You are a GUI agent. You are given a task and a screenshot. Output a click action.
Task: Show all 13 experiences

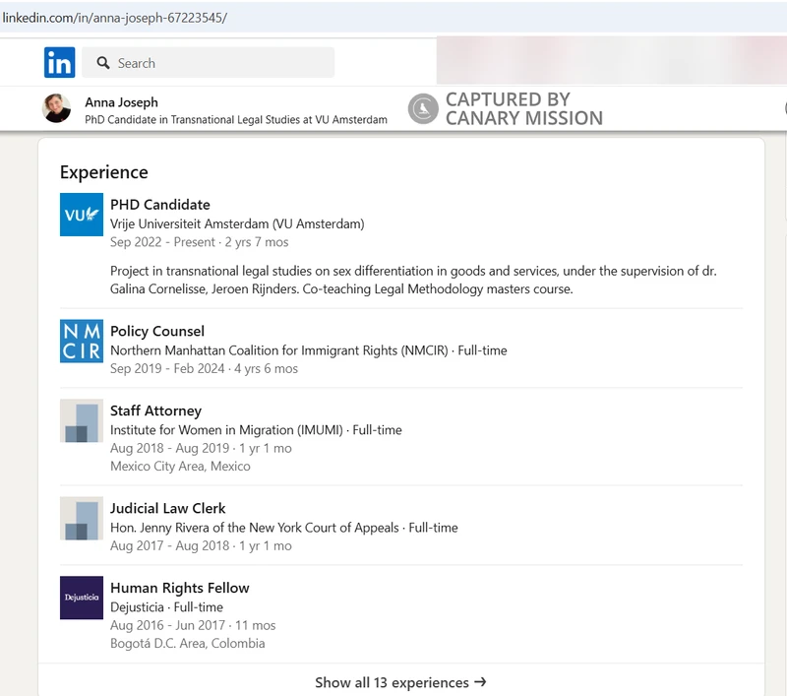coord(400,682)
